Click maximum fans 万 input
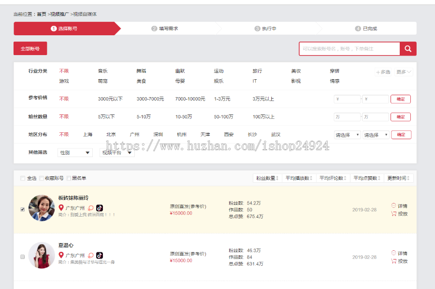Screen dimensions: 435x289 pyautogui.click(x=376, y=117)
